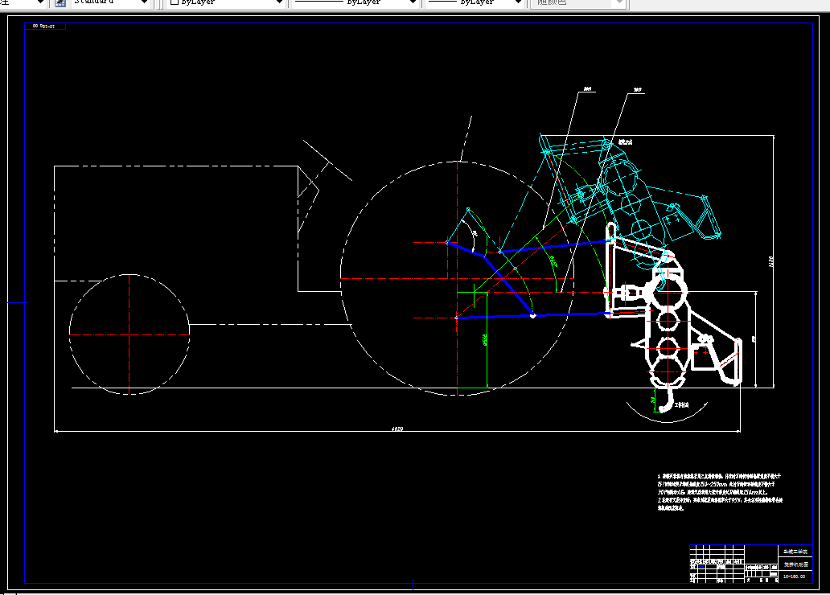
Task: Open the leftmost partially visible style dropdown
Action: click(x=23, y=2)
